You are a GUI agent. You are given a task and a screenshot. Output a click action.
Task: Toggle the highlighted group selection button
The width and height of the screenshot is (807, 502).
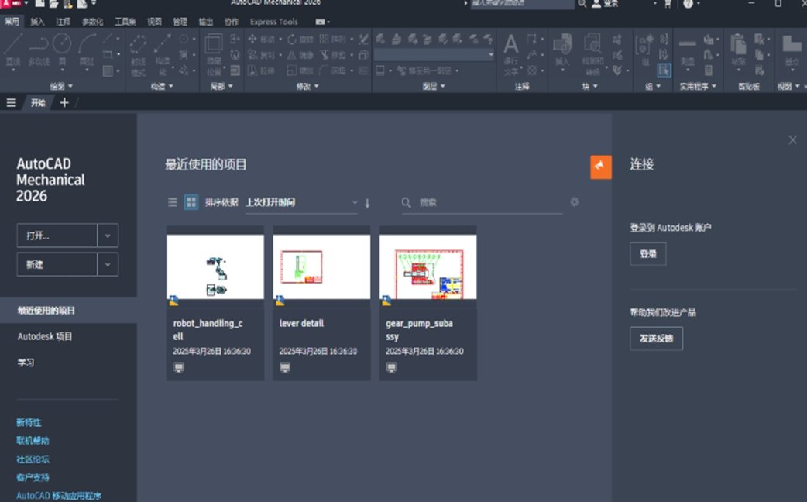(x=664, y=70)
